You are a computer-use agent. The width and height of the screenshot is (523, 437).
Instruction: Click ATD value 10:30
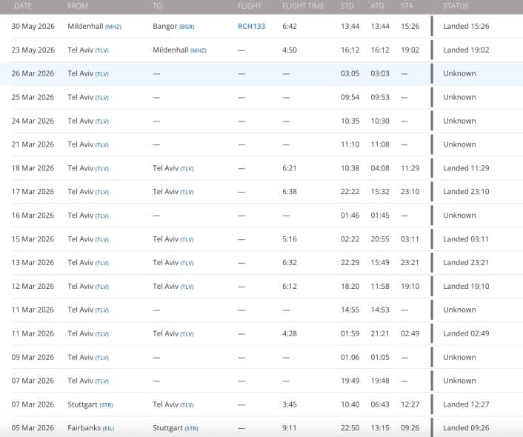click(380, 121)
